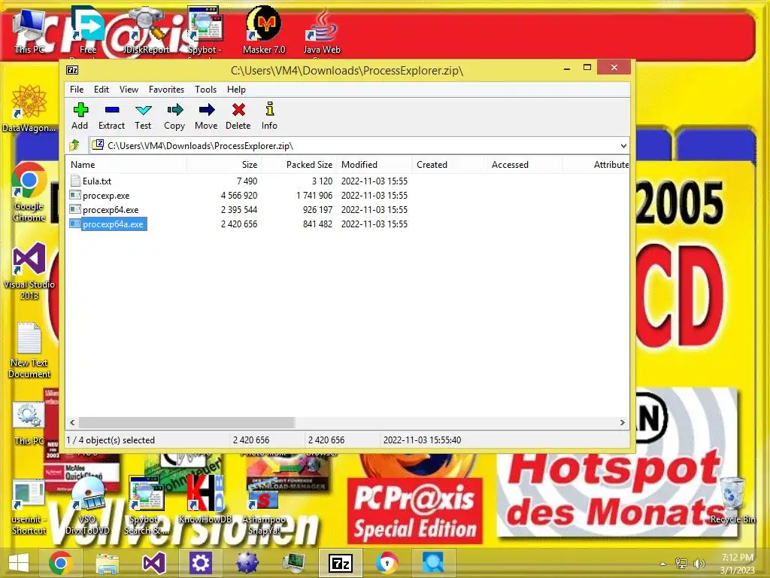
Task: Select the Eula.txt file
Action: pos(97,181)
